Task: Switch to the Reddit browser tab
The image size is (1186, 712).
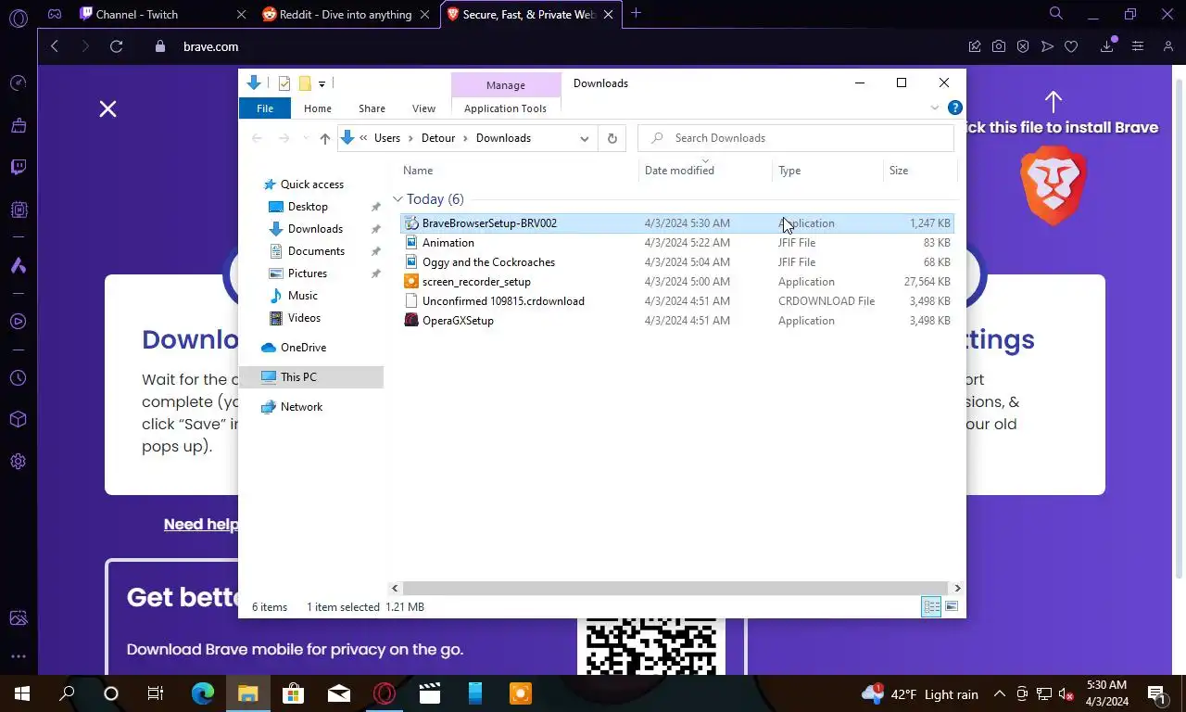Action: tap(346, 14)
